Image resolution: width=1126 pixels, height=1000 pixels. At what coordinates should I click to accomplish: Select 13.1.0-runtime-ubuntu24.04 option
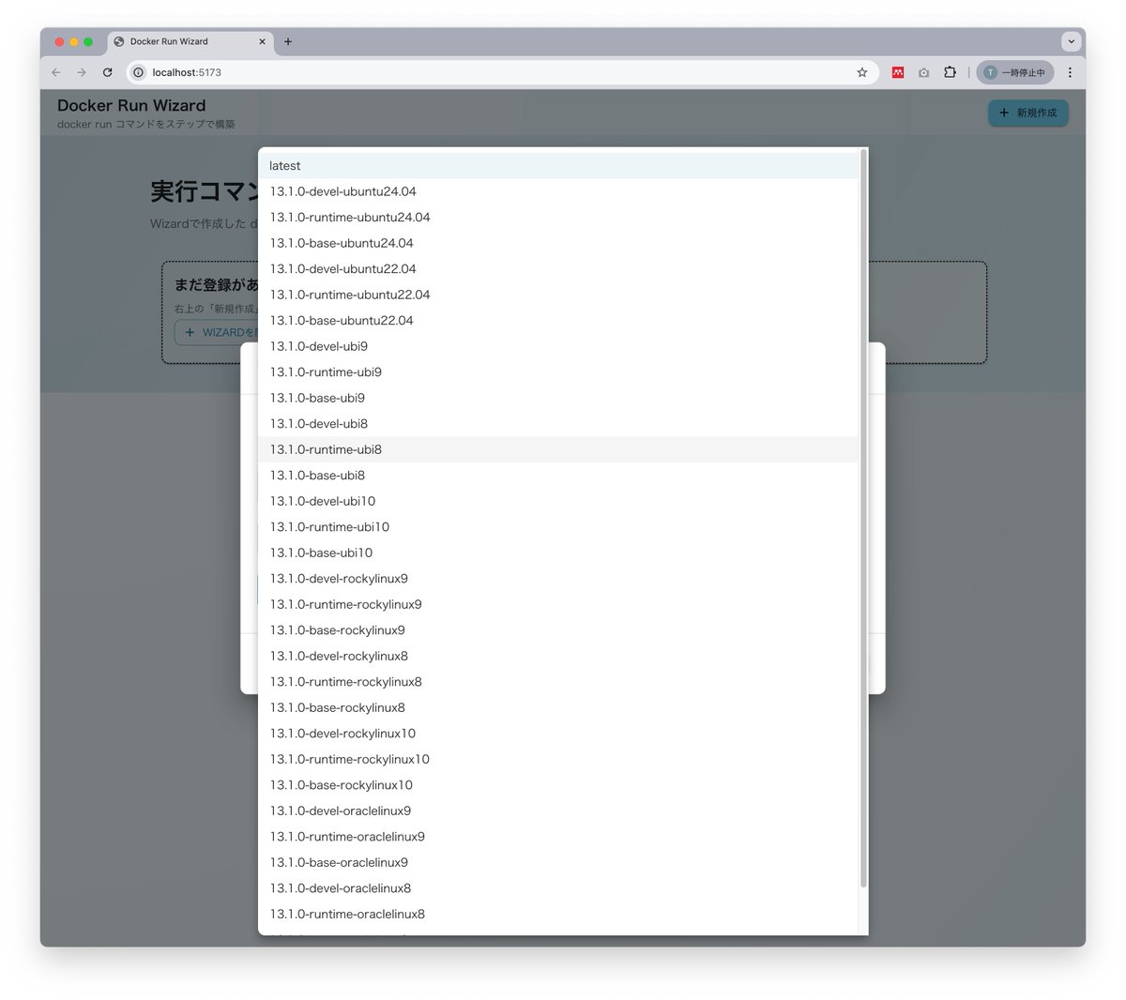click(x=558, y=217)
